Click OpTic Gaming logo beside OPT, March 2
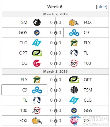Viewport: 110px width, 127px height. pyautogui.click(x=37, y=53)
